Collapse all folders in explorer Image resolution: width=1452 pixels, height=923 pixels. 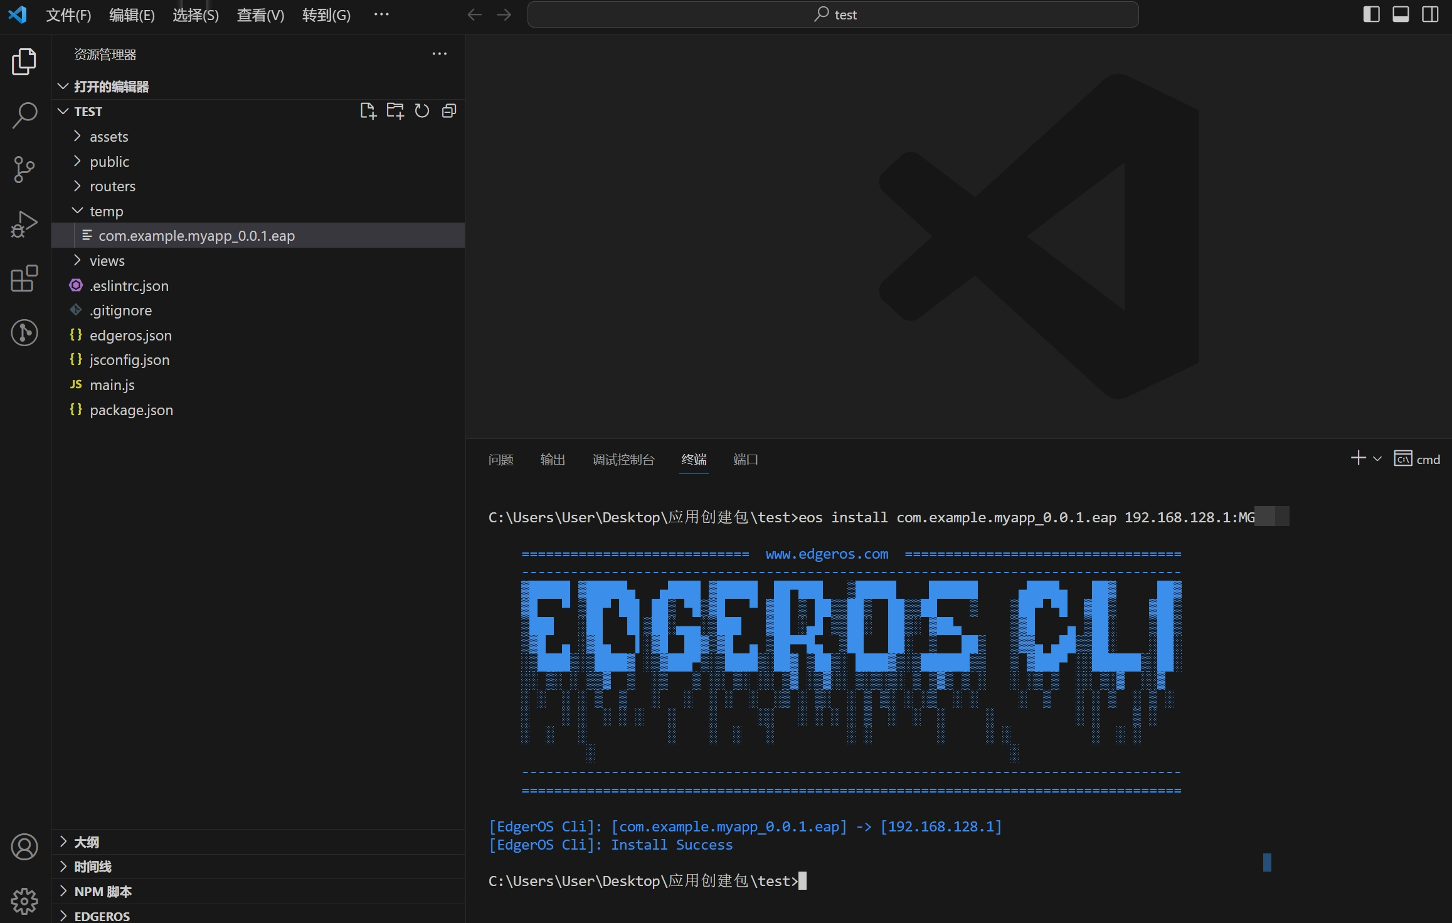click(449, 111)
